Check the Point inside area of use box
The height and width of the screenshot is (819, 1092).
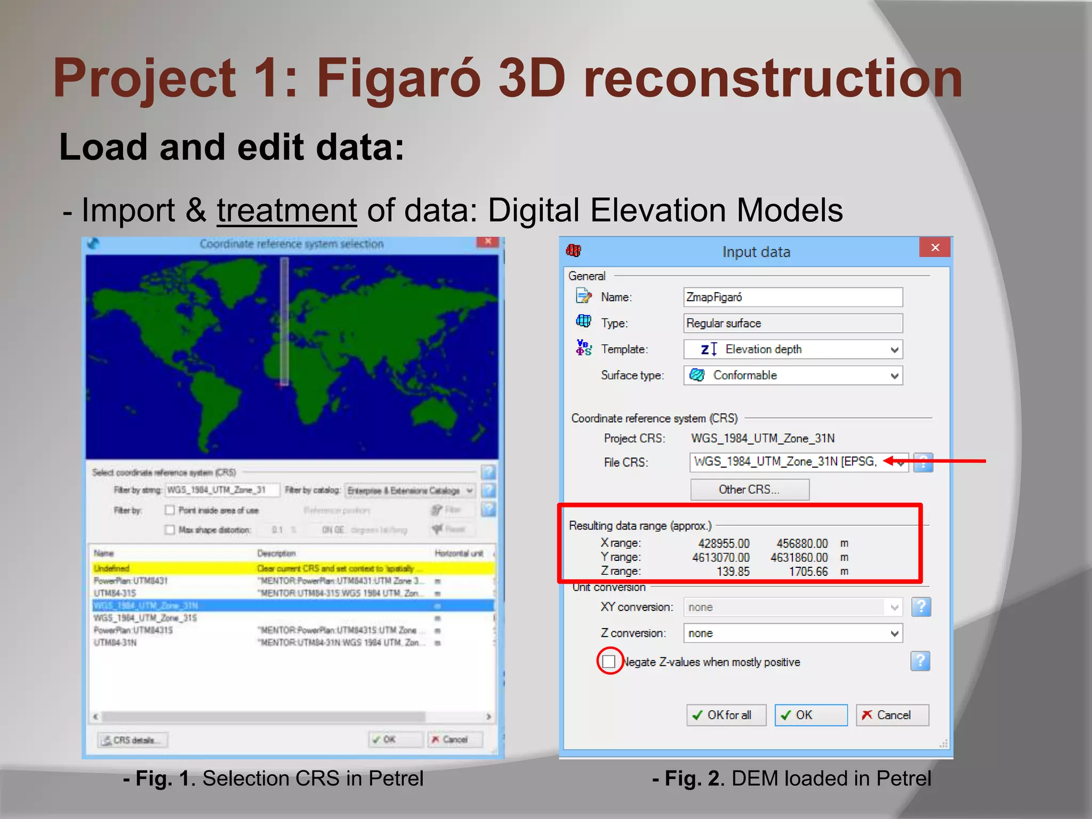pyautogui.click(x=170, y=510)
